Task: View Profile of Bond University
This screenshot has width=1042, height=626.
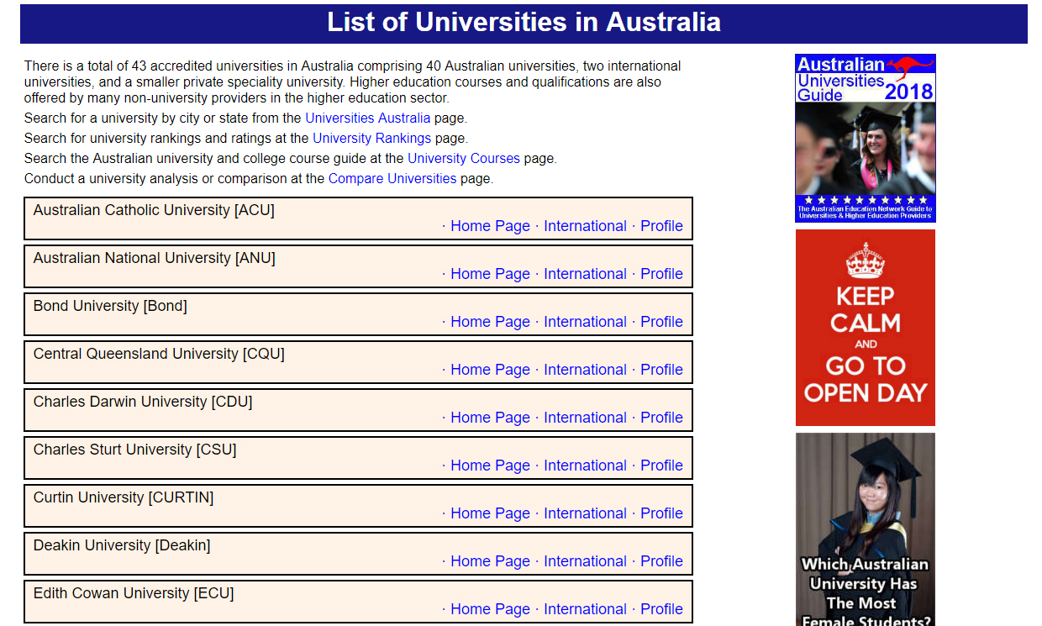Action: click(661, 322)
